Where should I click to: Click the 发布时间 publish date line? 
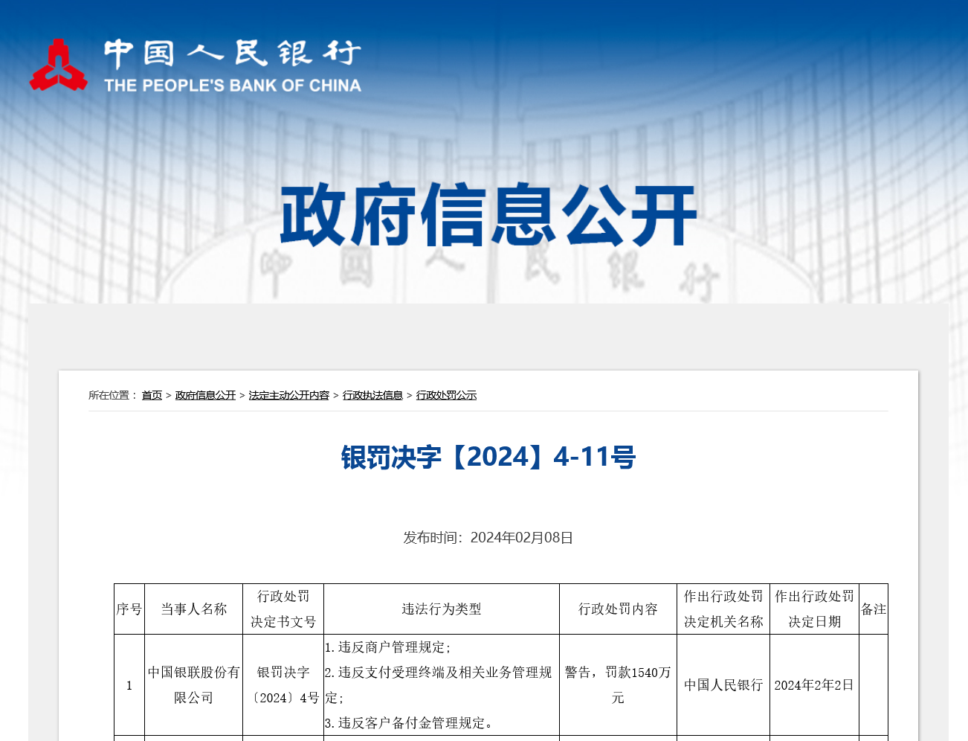[488, 537]
